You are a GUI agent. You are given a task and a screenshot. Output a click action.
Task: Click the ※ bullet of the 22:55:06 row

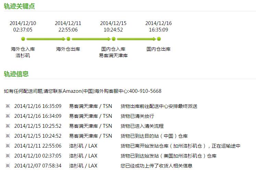(8, 146)
